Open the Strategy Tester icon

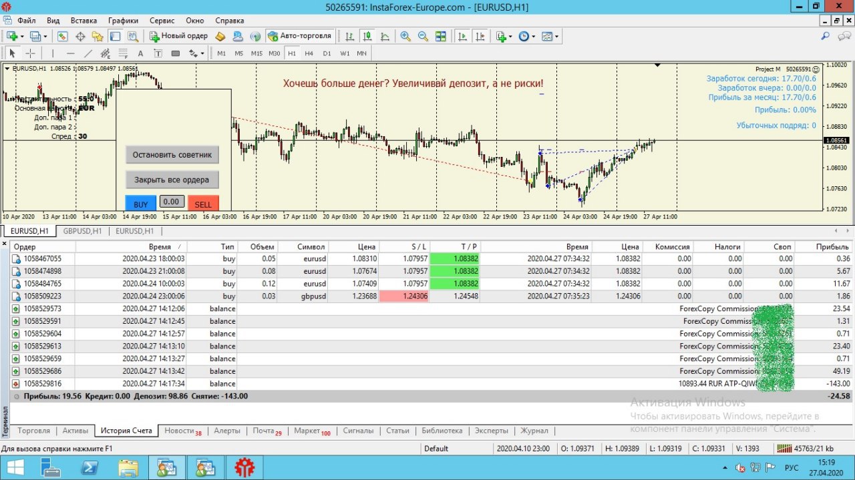click(132, 36)
